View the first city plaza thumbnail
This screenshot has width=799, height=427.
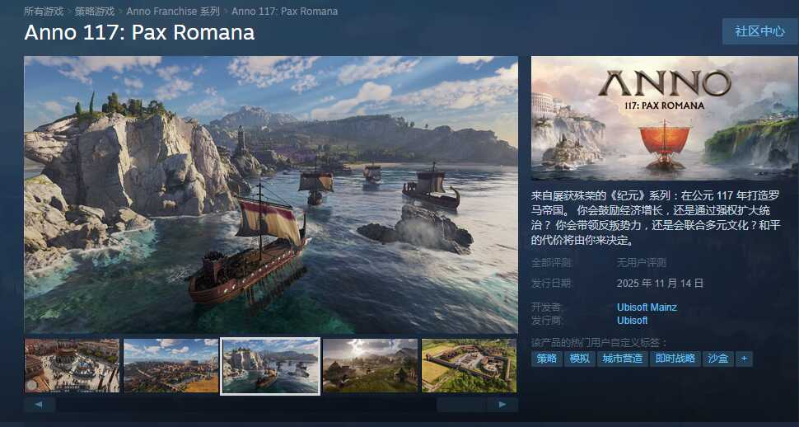pos(72,366)
